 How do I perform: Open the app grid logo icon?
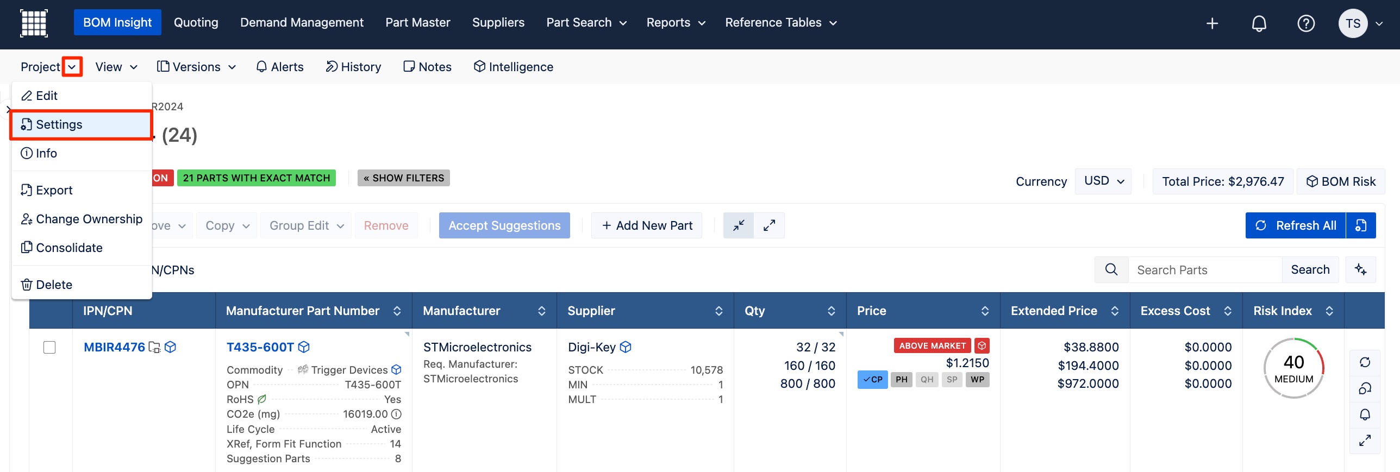click(x=34, y=23)
